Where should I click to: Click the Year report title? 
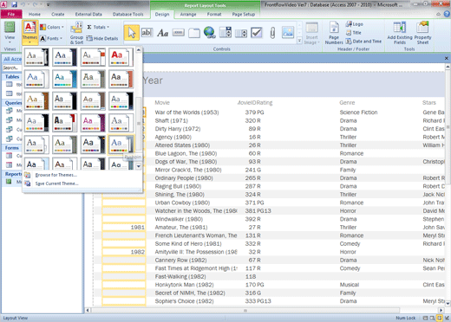click(153, 80)
